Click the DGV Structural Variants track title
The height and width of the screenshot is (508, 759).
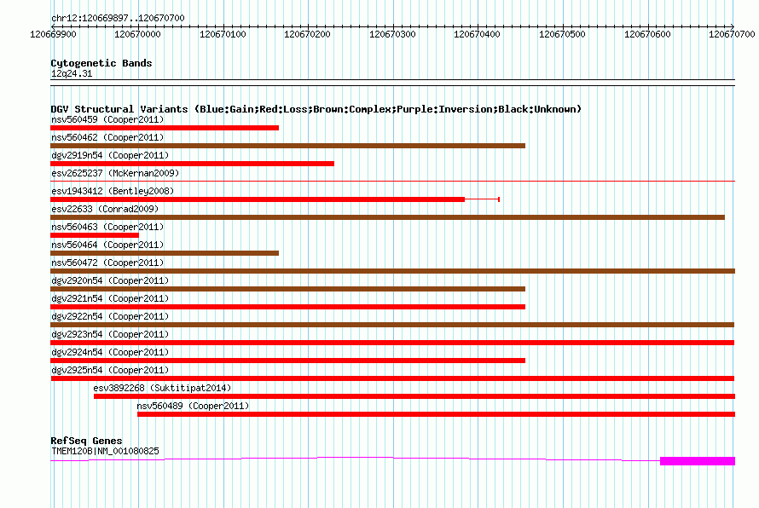click(x=316, y=109)
